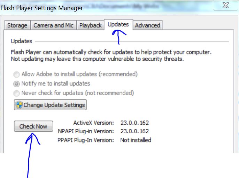Screen dimensions: 239x178
Task: Switch to the Storage tab
Action: click(17, 25)
